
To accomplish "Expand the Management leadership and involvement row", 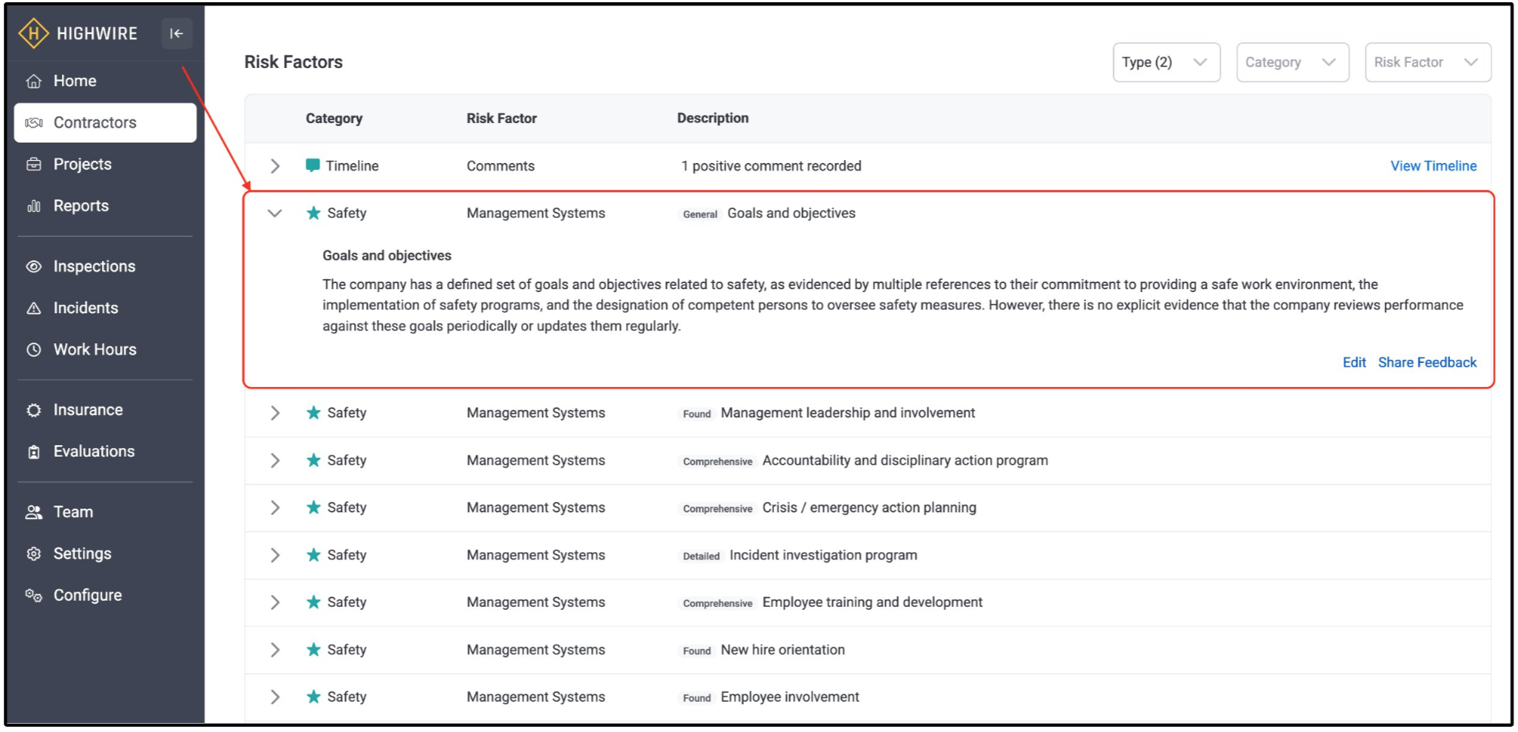I will click(x=276, y=413).
